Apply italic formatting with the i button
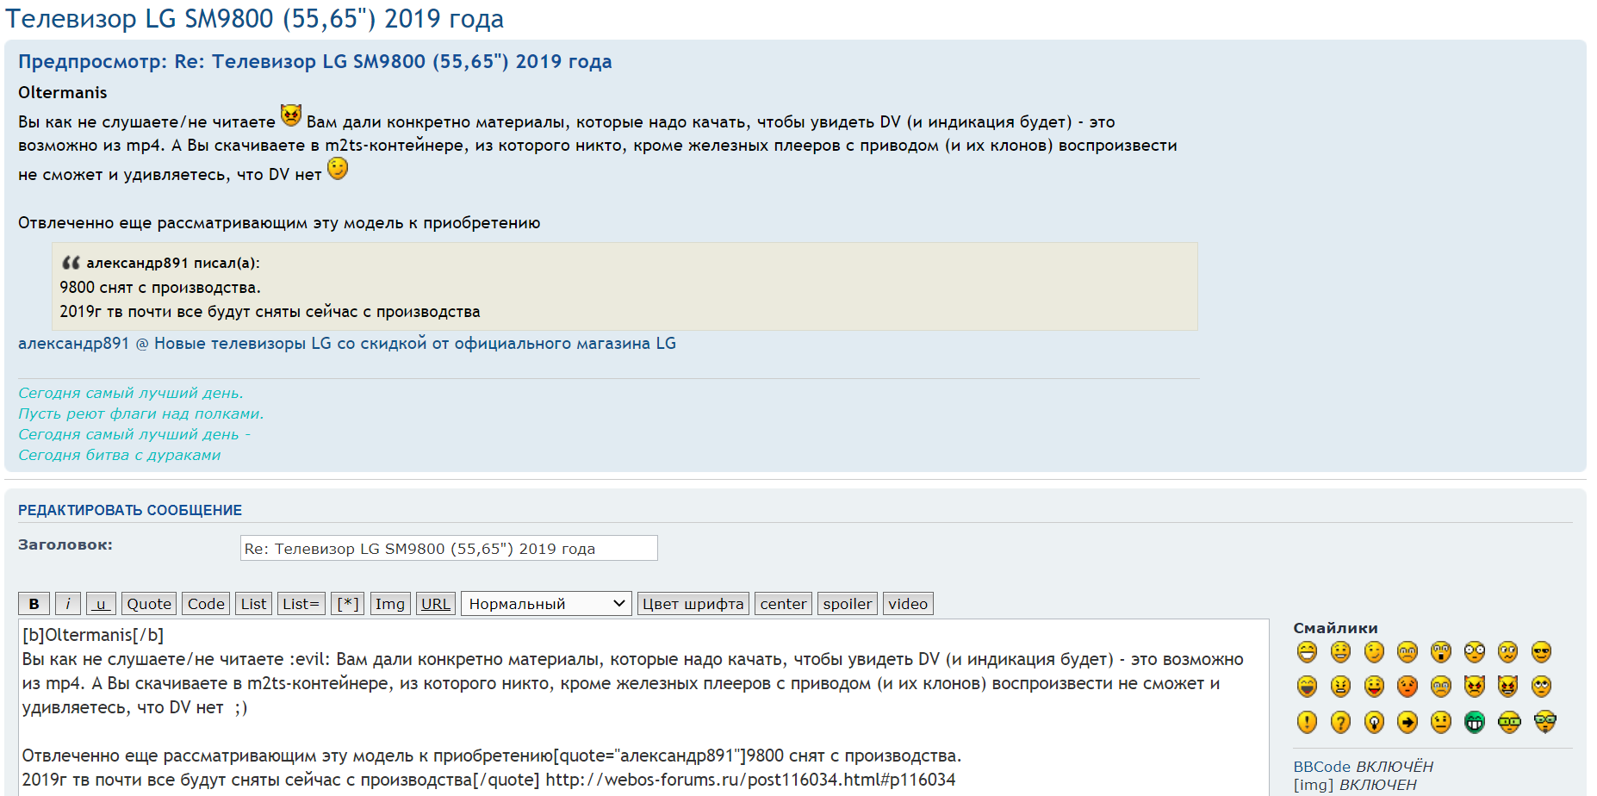The image size is (1597, 796). click(x=68, y=604)
